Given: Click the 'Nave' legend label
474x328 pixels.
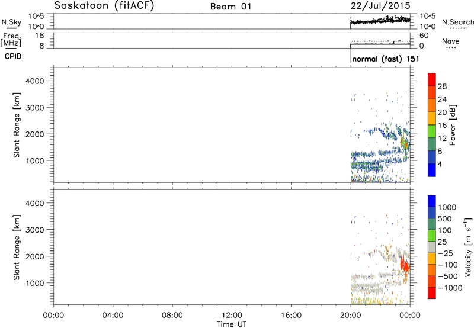Looking at the screenshot, I should coord(451,41).
